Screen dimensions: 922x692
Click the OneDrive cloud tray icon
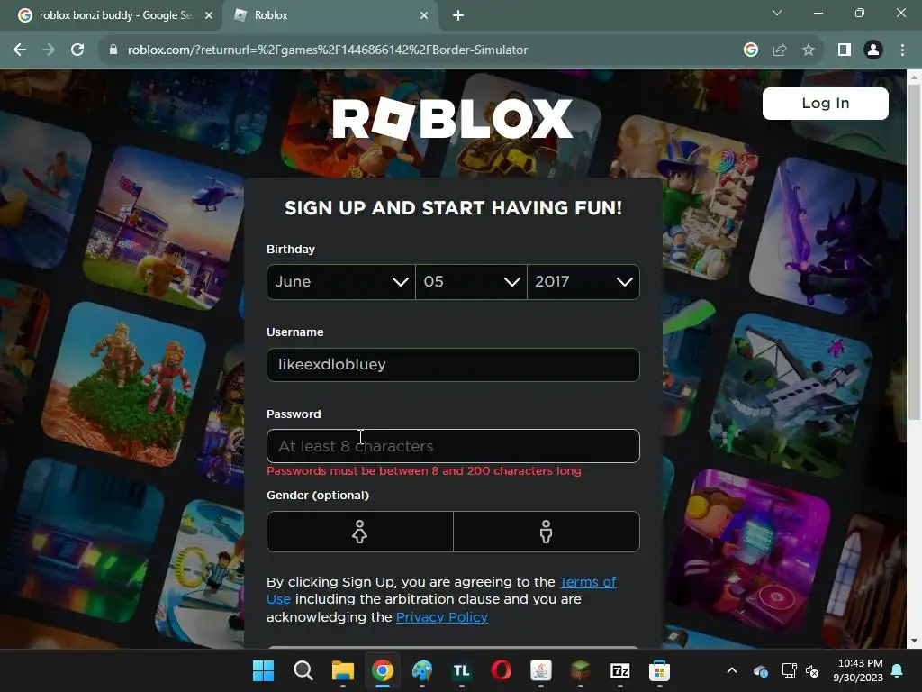click(760, 670)
